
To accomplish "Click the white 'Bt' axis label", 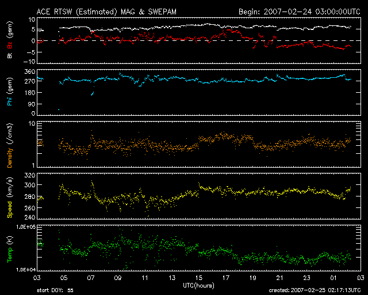I will click(x=10, y=55).
